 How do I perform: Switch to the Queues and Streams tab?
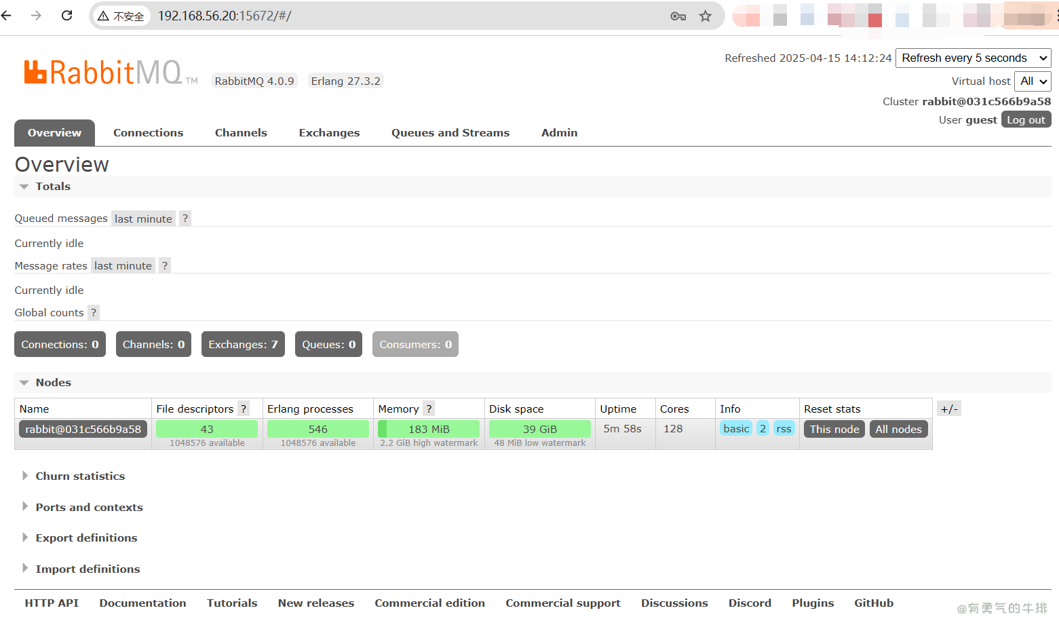point(450,133)
